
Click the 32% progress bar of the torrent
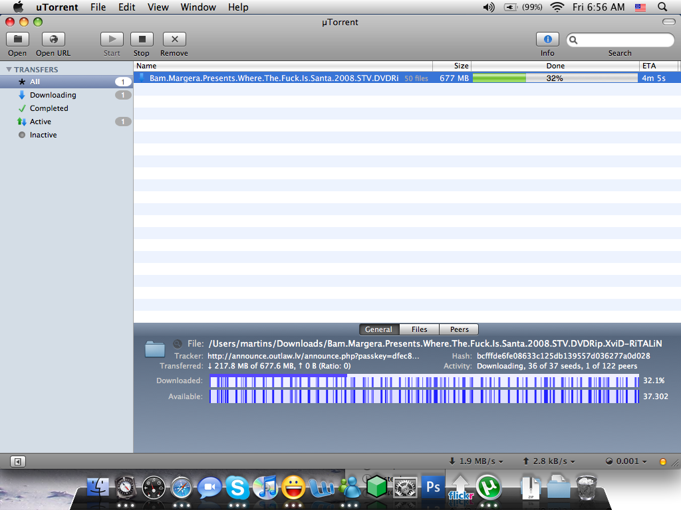coord(555,78)
